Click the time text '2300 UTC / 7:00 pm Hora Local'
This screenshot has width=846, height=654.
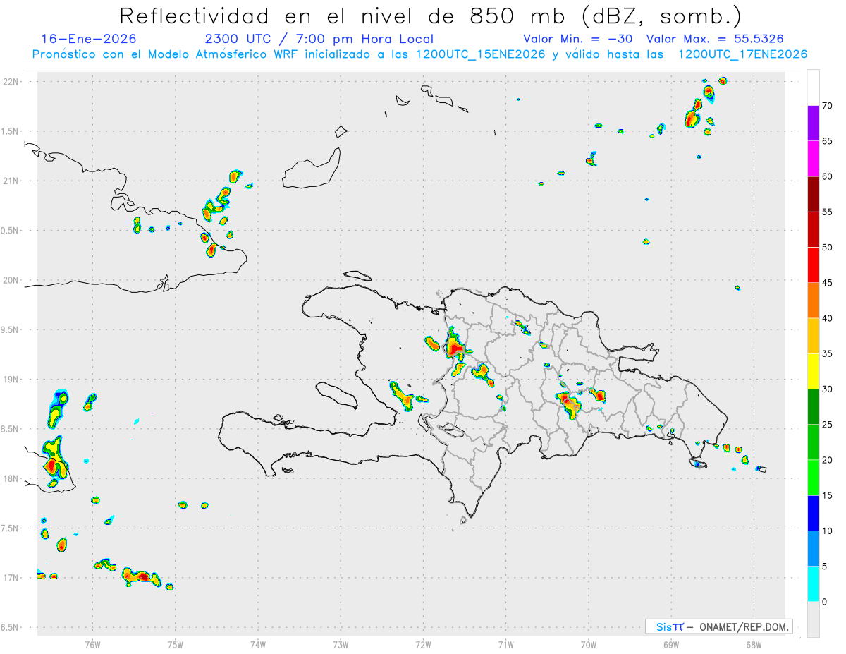[x=319, y=39]
